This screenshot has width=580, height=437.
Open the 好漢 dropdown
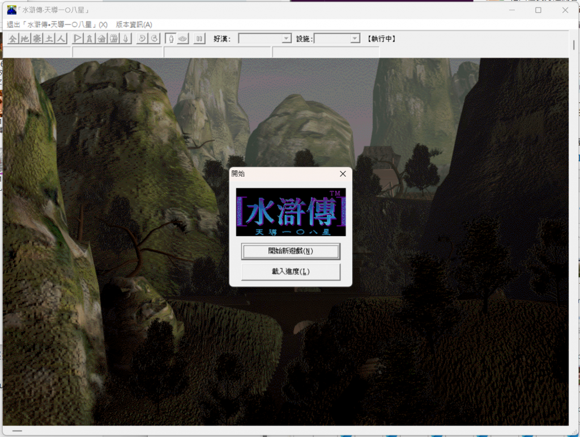pos(265,38)
